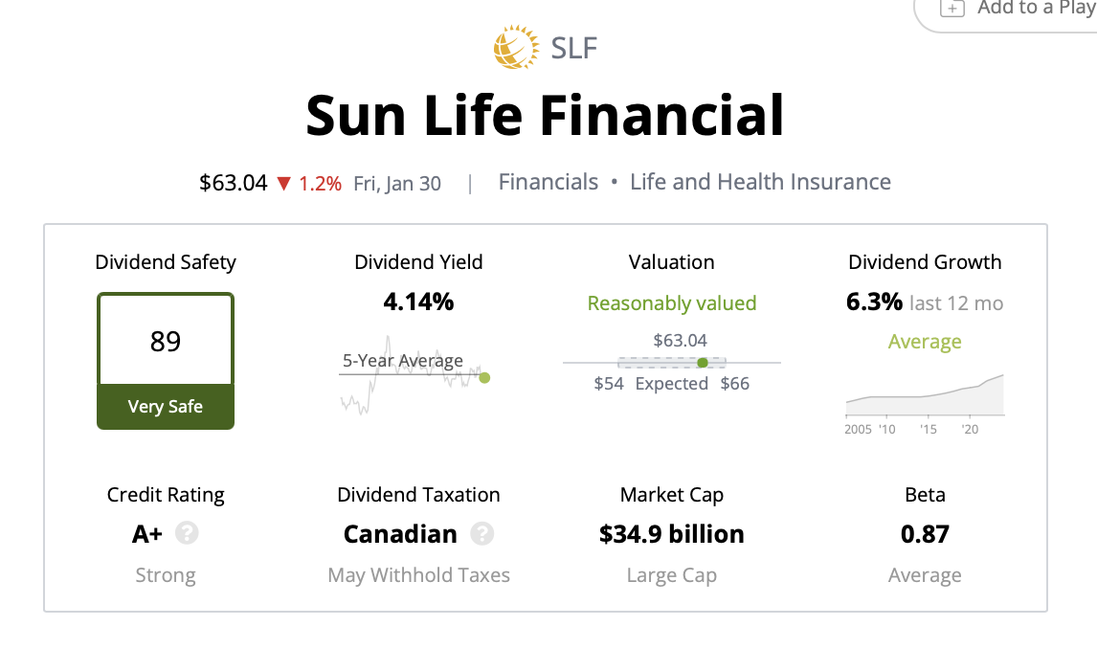Screen dimensions: 1097x649
Task: Click the SLF ticker symbol
Action: point(574,47)
